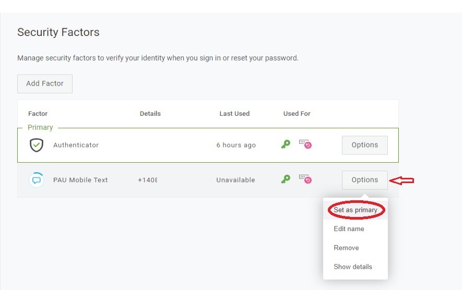Click the password reset icon in Authenticator row
462x290 pixels.
(305, 144)
